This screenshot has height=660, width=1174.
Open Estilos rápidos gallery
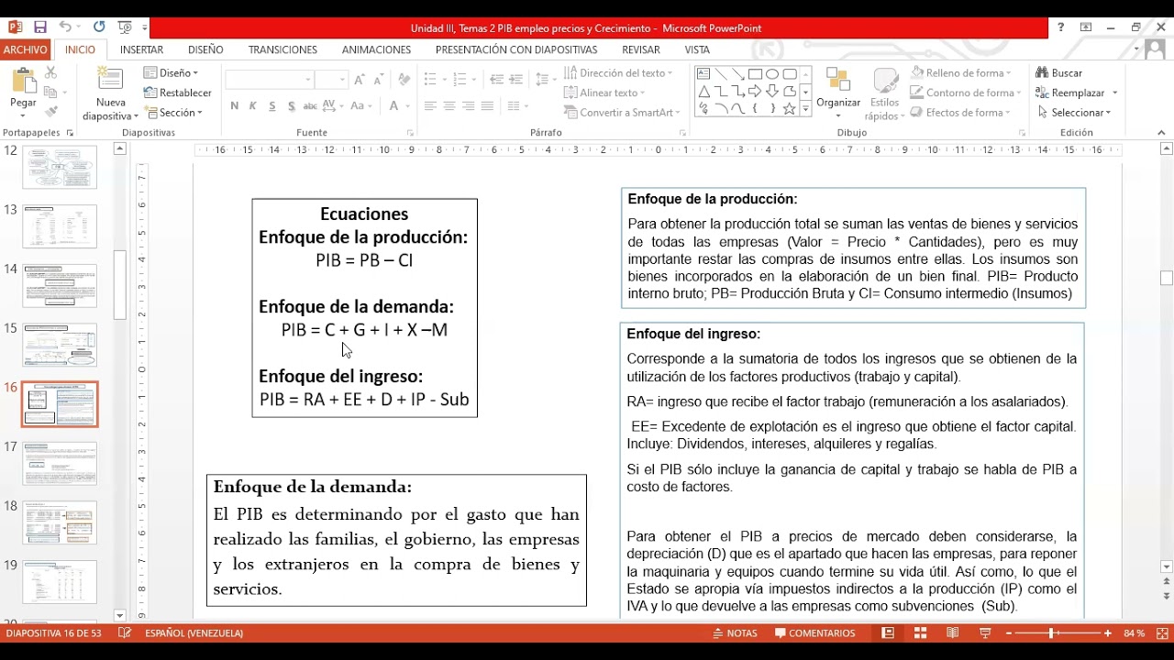pos(885,94)
